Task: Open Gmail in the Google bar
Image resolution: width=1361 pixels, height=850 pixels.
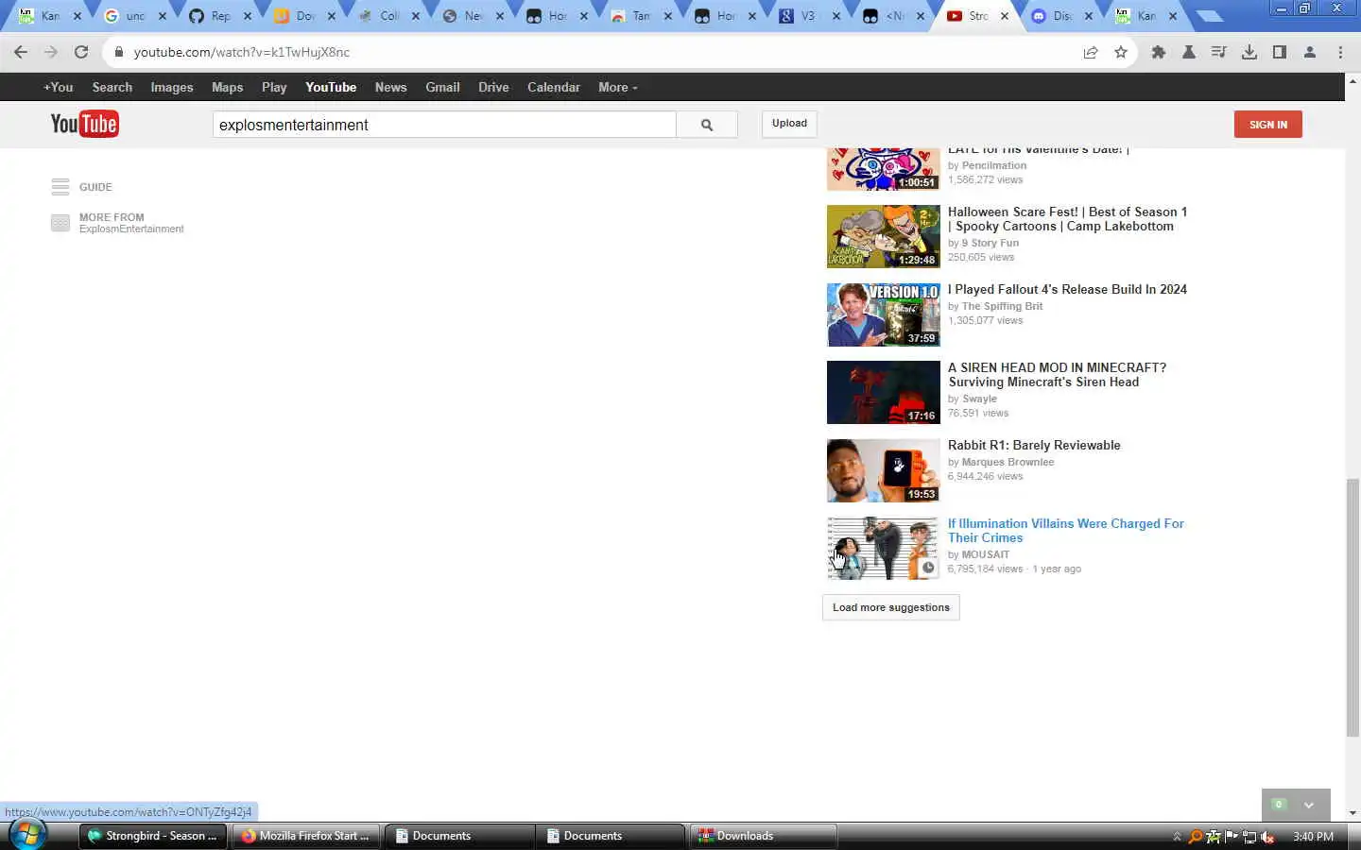Action: tap(442, 87)
